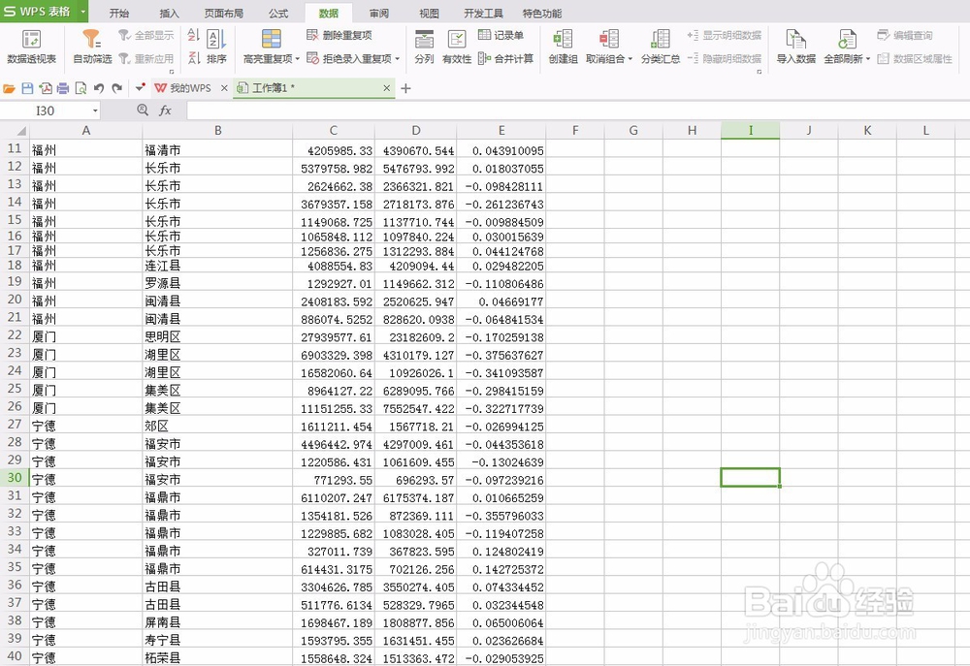The width and height of the screenshot is (970, 666).
Task: Click 导入数据 import data
Action: (x=795, y=47)
